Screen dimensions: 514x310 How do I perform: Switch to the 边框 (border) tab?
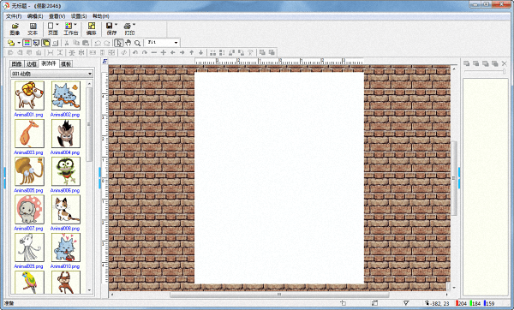click(32, 64)
